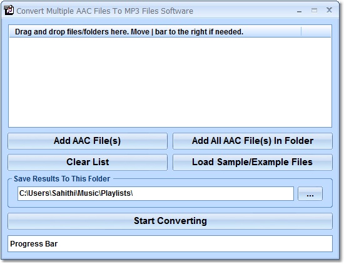
Task: Click the column divider bar in header
Action: [301, 32]
